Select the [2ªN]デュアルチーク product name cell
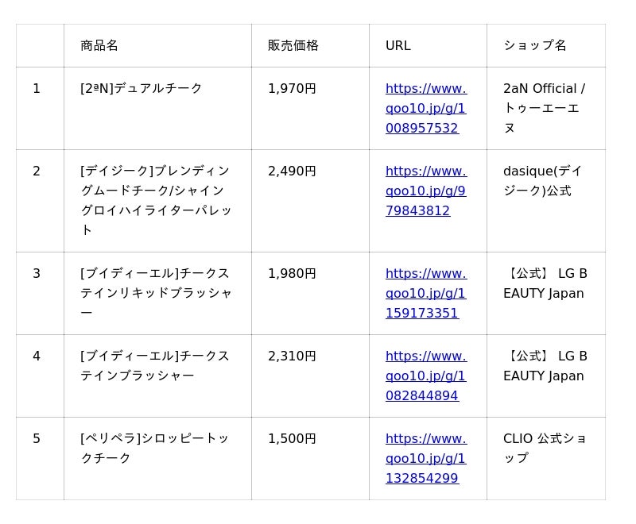Image resolution: width=636 pixels, height=524 pixels. (x=142, y=88)
